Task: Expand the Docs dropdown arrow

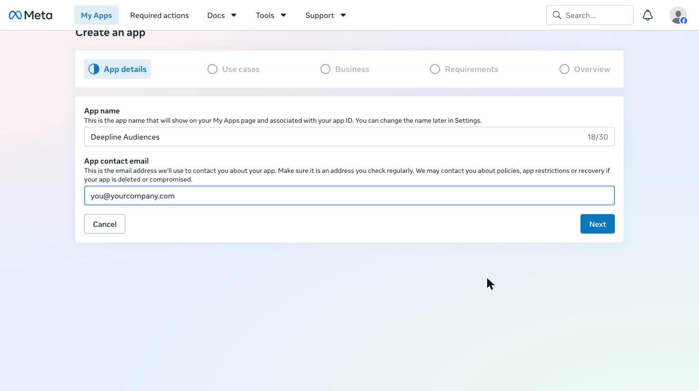Action: click(234, 15)
